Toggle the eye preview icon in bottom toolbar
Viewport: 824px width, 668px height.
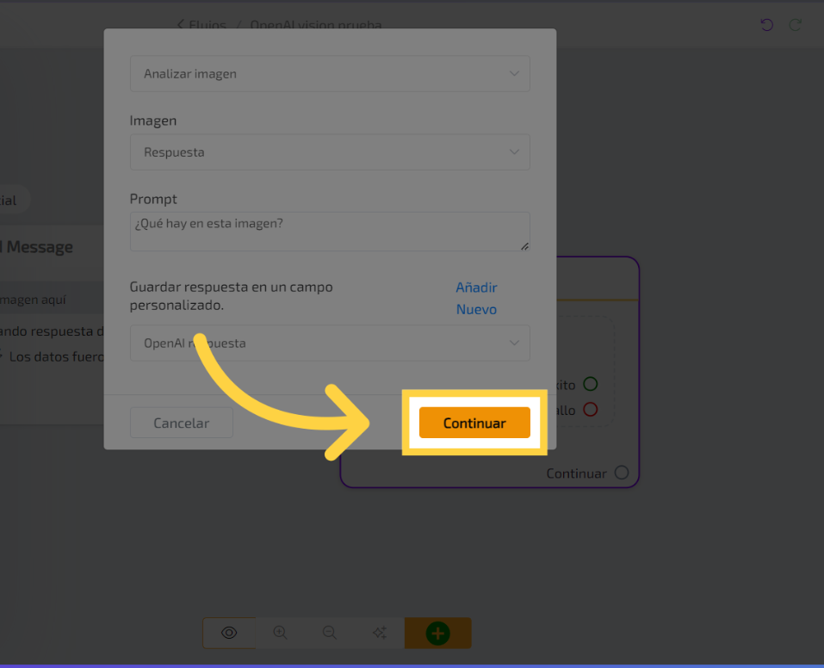tap(229, 633)
